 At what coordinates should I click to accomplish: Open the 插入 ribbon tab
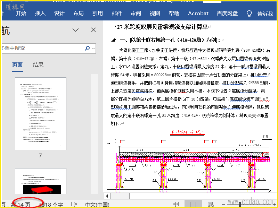click(40, 14)
